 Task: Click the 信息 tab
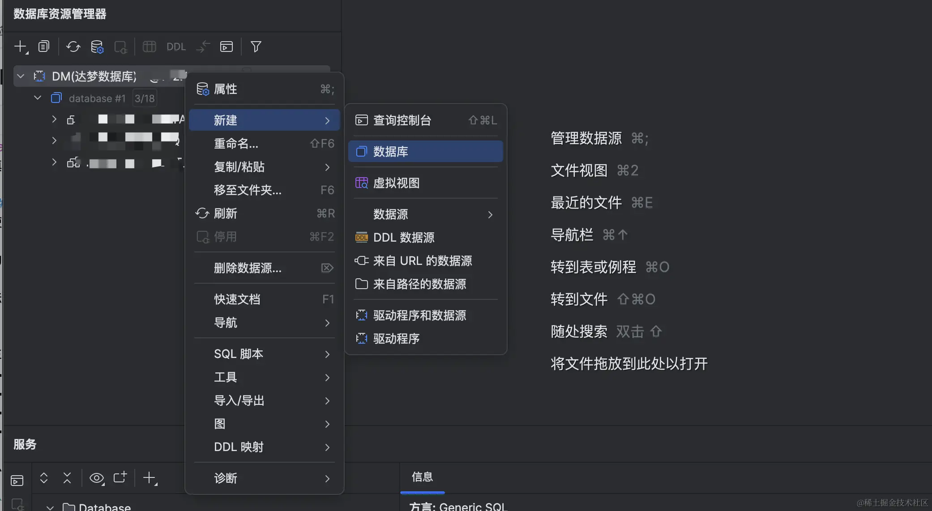point(422,477)
